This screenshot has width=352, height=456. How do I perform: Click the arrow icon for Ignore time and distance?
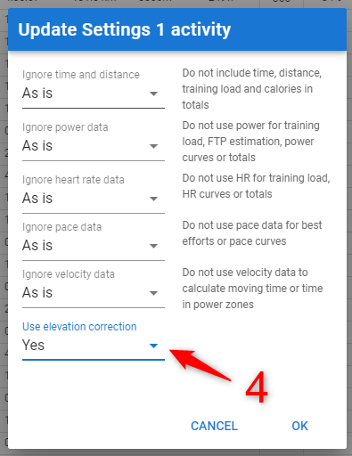pyautogui.click(x=153, y=94)
